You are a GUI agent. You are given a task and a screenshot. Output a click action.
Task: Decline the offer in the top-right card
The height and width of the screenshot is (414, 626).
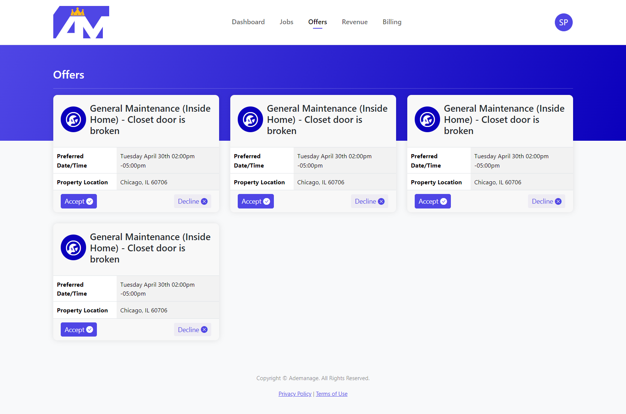[546, 201]
